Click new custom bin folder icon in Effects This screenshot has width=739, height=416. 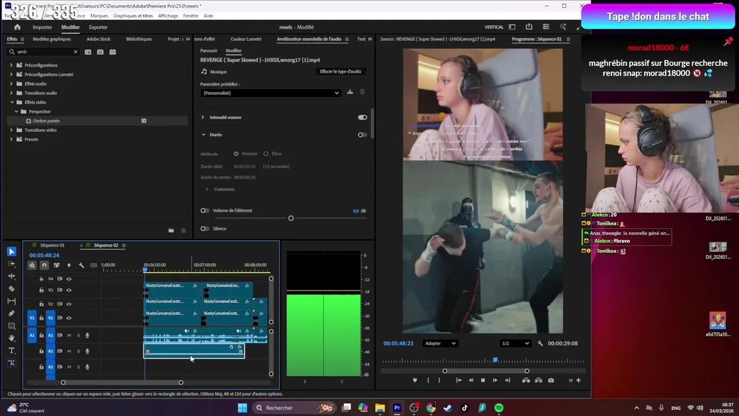pos(171,231)
